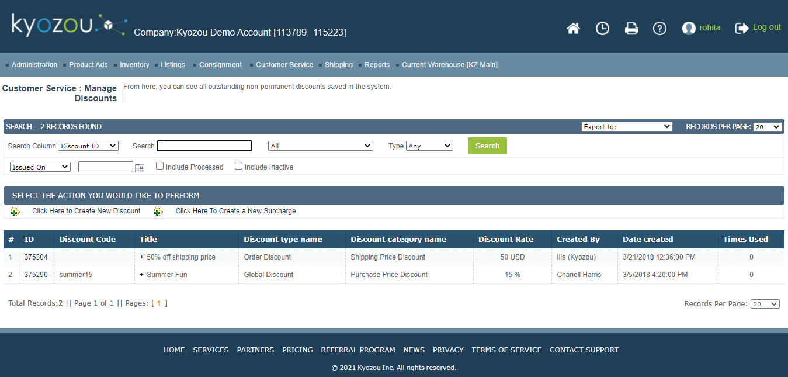Open the Administration menu
Image resolution: width=788 pixels, height=377 pixels.
[34, 65]
